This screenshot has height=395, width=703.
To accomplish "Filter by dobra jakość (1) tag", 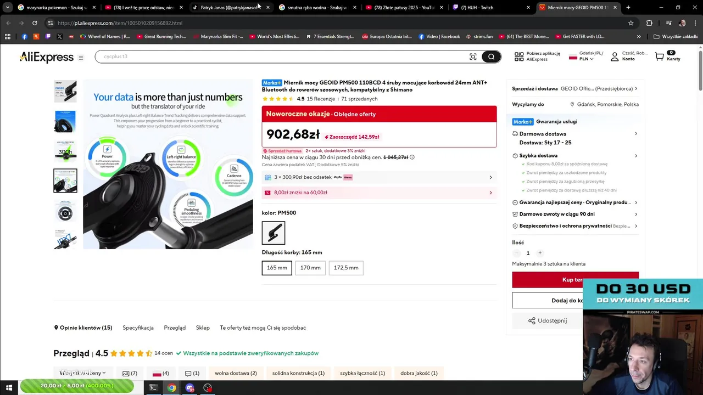I will point(419,373).
